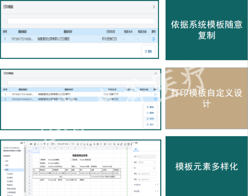Choose 设计 in the action menu
Image resolution: width=248 pixels, height=196 pixels.
click(150, 125)
